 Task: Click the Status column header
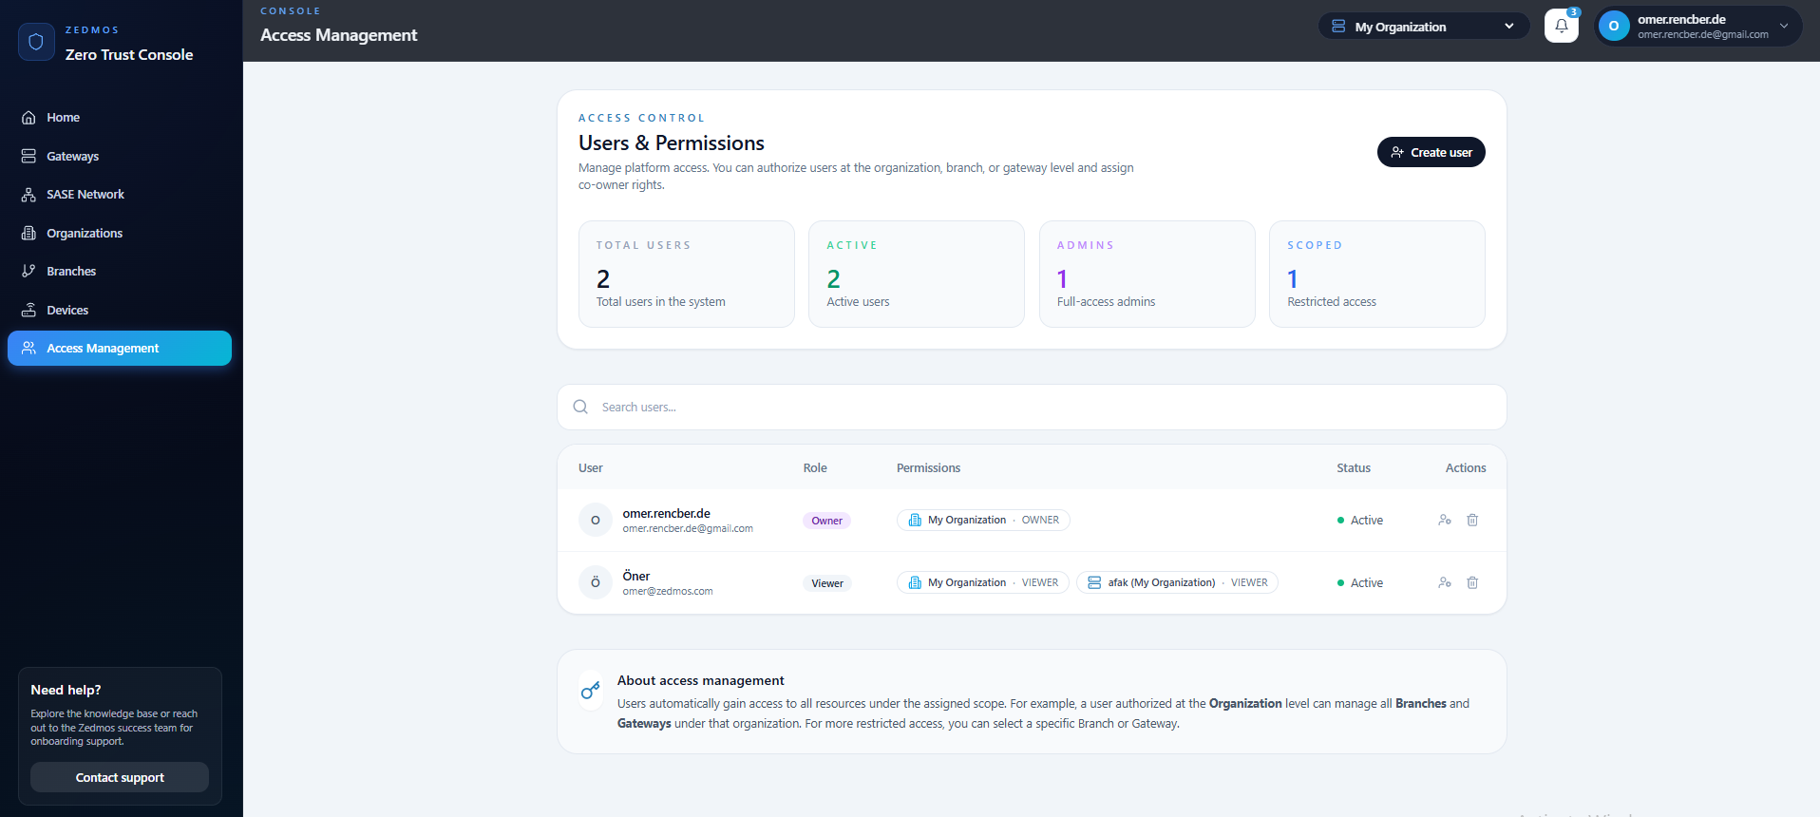(x=1353, y=467)
